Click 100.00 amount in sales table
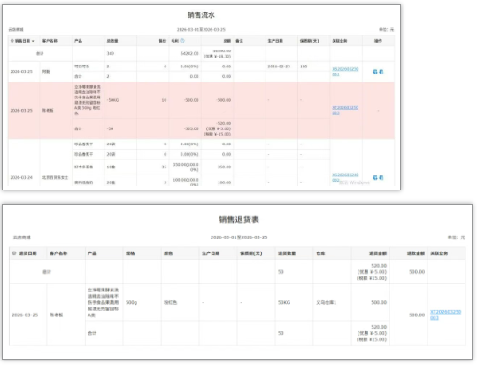This screenshot has height=365, width=477. (224, 182)
